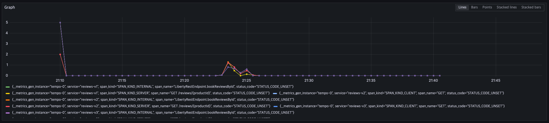Click green swatch for reviews-v1 INTERNAL series

click(x=8, y=87)
